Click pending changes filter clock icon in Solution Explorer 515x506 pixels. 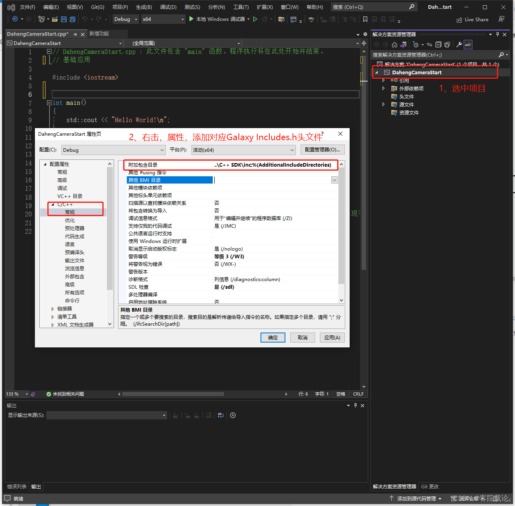pyautogui.click(x=416, y=45)
